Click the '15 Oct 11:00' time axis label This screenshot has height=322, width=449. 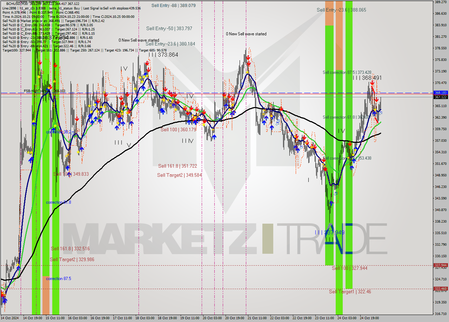click(55, 318)
